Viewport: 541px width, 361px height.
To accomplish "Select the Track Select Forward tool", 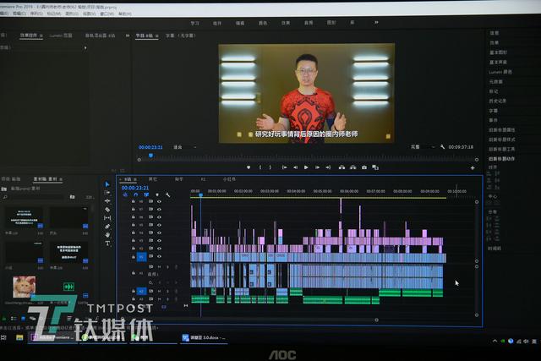I will click(x=107, y=193).
